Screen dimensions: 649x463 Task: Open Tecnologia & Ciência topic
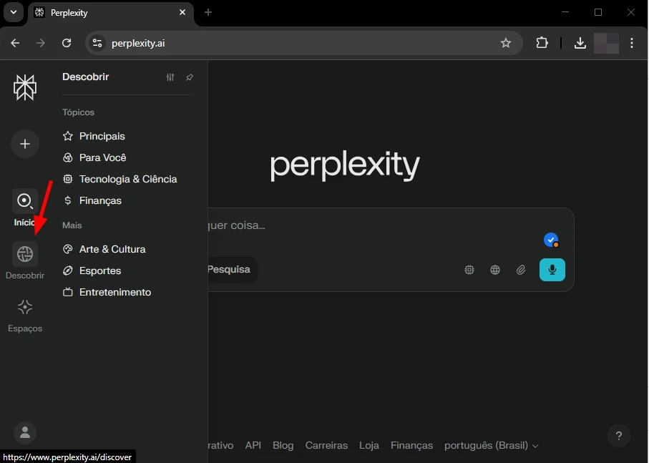click(120, 179)
